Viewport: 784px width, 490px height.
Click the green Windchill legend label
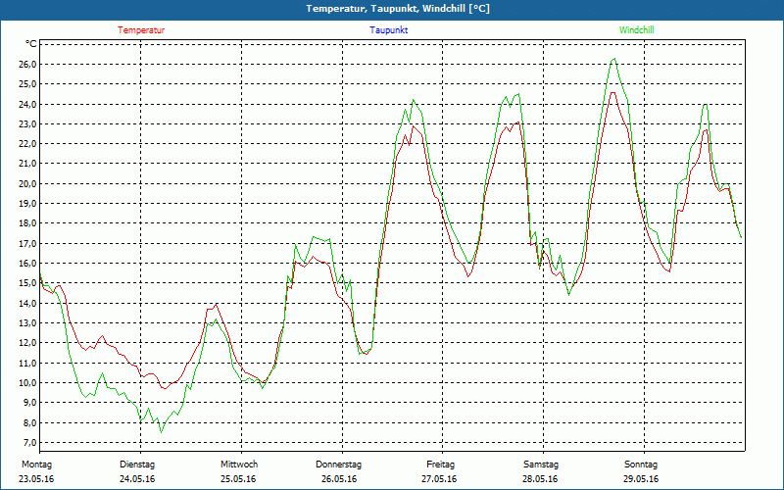coord(636,30)
